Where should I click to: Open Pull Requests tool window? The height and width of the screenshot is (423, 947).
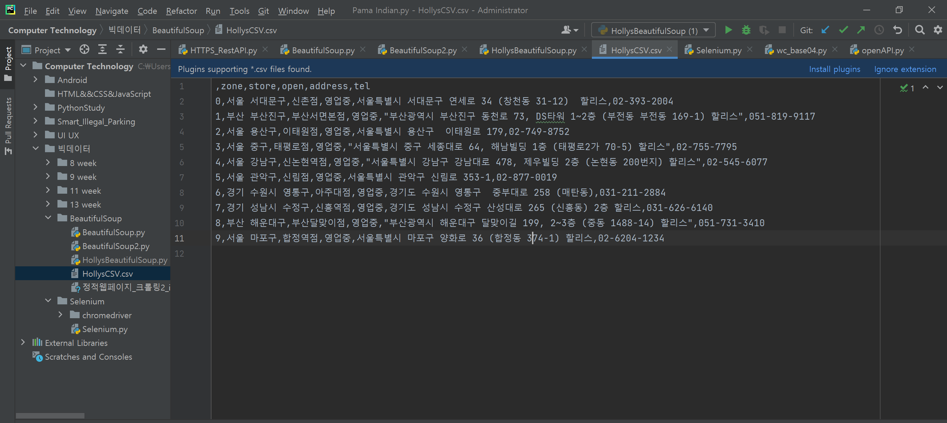[x=8, y=126]
